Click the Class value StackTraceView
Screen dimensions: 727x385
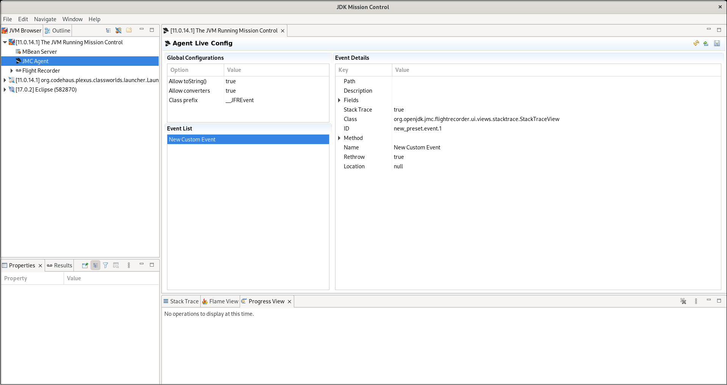tap(476, 119)
